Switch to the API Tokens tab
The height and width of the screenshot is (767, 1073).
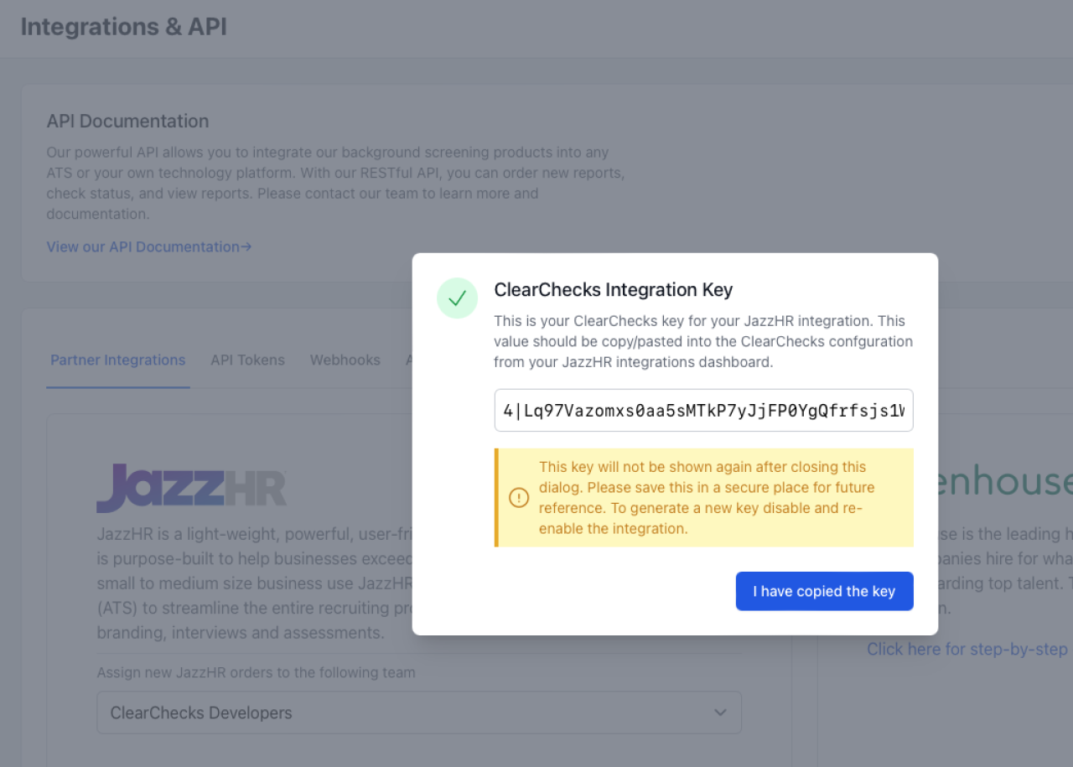(247, 360)
